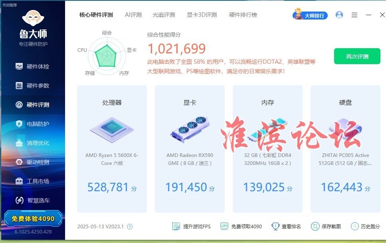Click the processor chip image
The height and width of the screenshot is (243, 386).
click(x=112, y=129)
